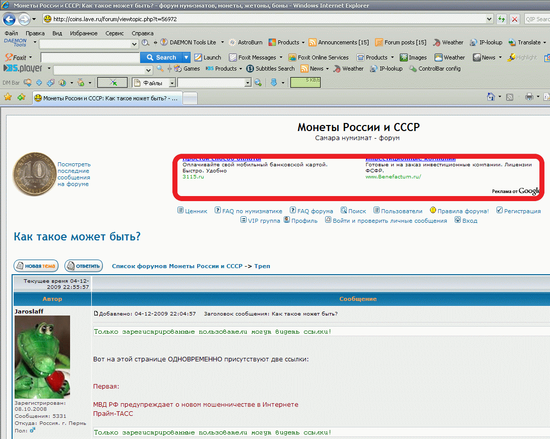Open IP-lookup in the DAEMON Tools toolbar
Image resolution: width=550 pixels, height=439 pixels.
click(486, 42)
